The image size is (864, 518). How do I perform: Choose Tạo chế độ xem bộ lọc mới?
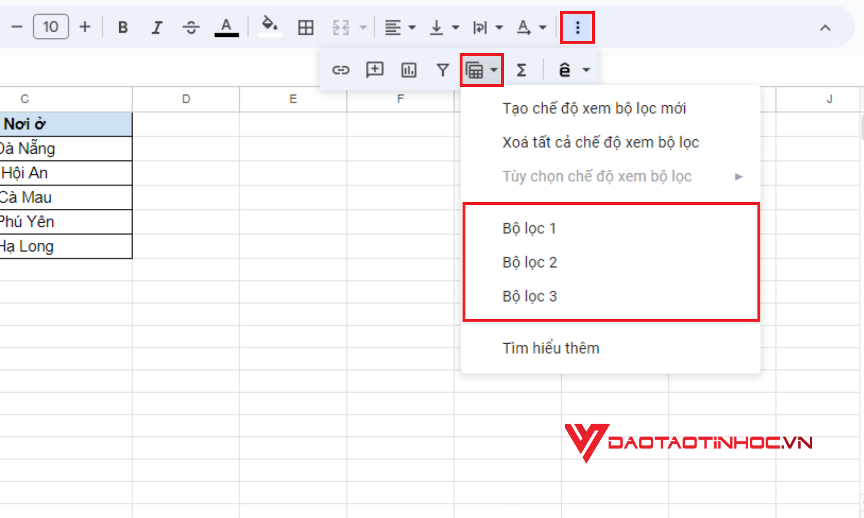594,108
